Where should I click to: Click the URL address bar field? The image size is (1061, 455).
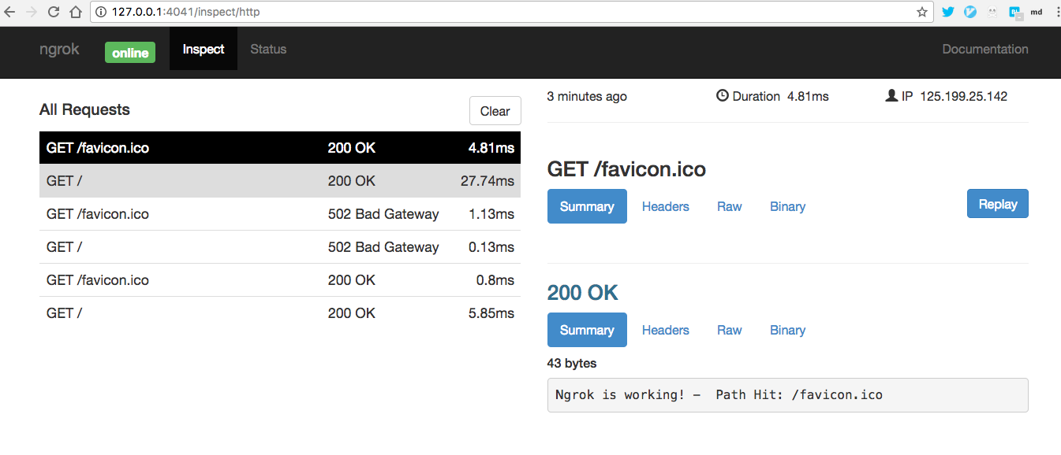(505, 12)
